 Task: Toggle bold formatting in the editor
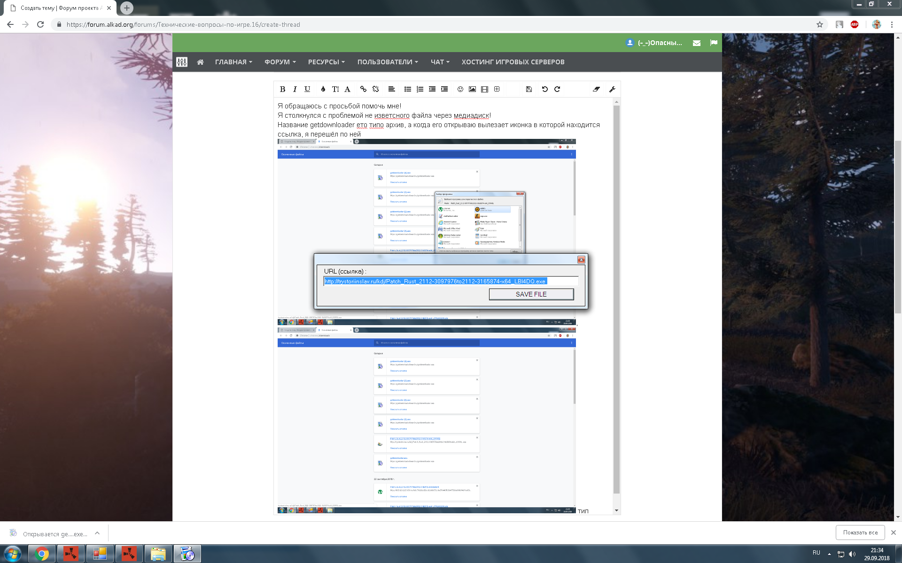point(282,89)
